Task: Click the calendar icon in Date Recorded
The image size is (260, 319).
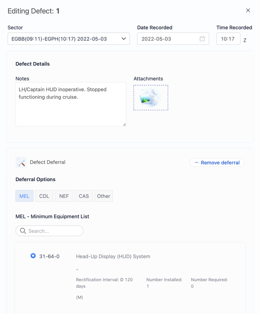Action: 202,39
